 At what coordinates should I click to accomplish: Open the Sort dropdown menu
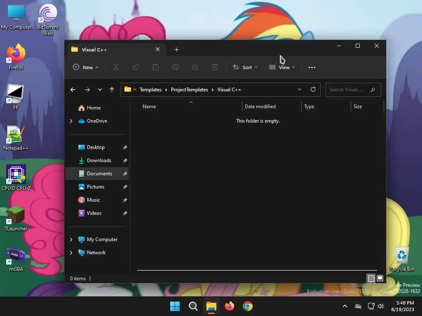pyautogui.click(x=245, y=67)
